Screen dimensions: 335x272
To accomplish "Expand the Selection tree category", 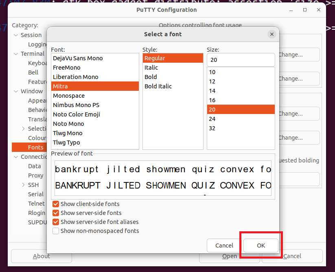I will click(x=23, y=129).
